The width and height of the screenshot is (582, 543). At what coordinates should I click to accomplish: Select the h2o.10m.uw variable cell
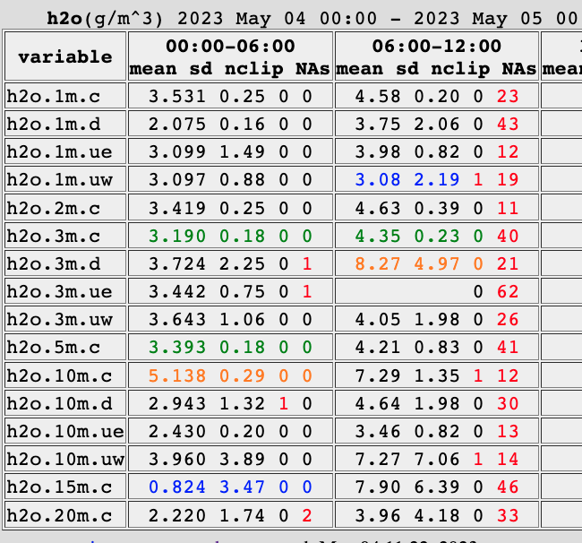[x=64, y=460]
